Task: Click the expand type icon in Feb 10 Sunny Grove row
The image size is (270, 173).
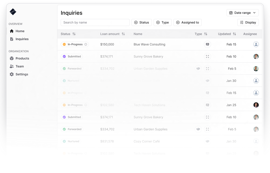Action: (x=207, y=56)
